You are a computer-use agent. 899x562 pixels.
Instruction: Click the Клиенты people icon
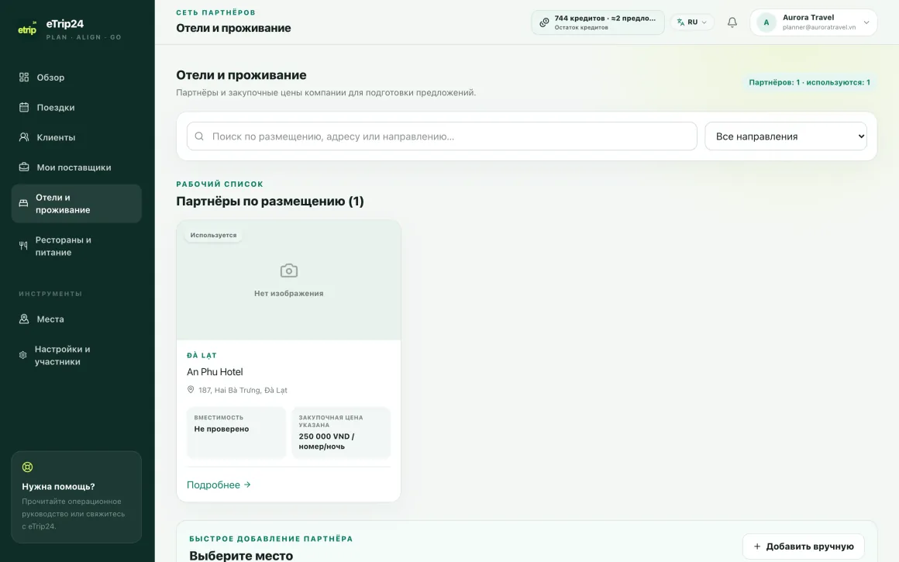(24, 137)
